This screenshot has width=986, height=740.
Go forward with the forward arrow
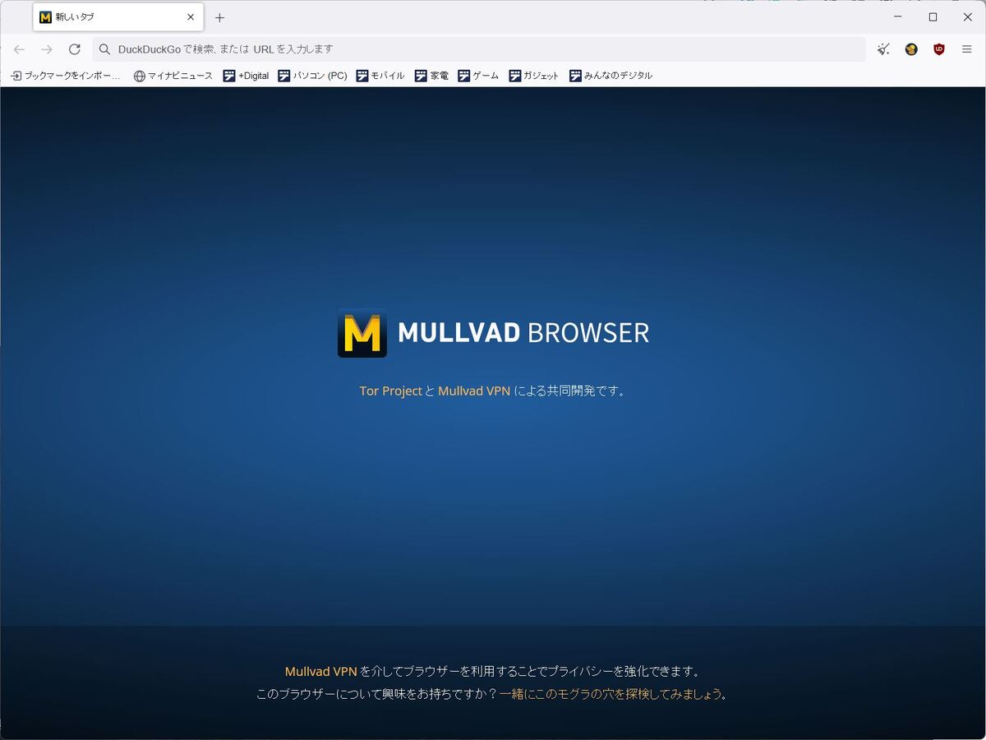click(47, 49)
